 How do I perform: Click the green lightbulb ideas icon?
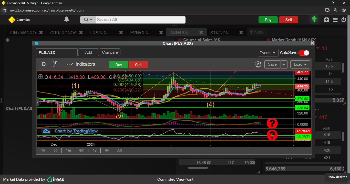314,20
